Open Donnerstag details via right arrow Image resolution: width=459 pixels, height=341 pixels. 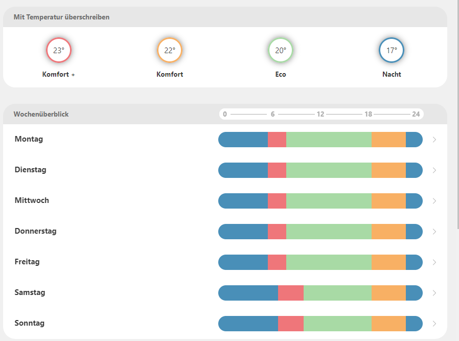(x=434, y=232)
